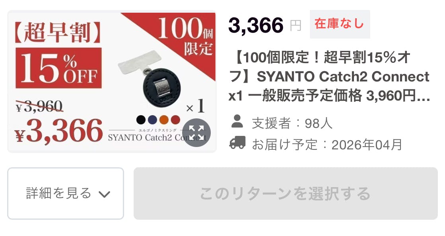
Task: Select the navy blue color dot
Action: click(152, 120)
